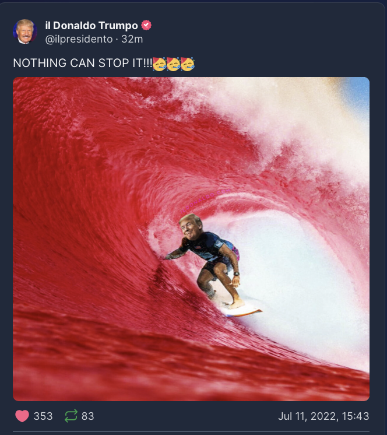Click the first party face emoji

click(x=159, y=64)
